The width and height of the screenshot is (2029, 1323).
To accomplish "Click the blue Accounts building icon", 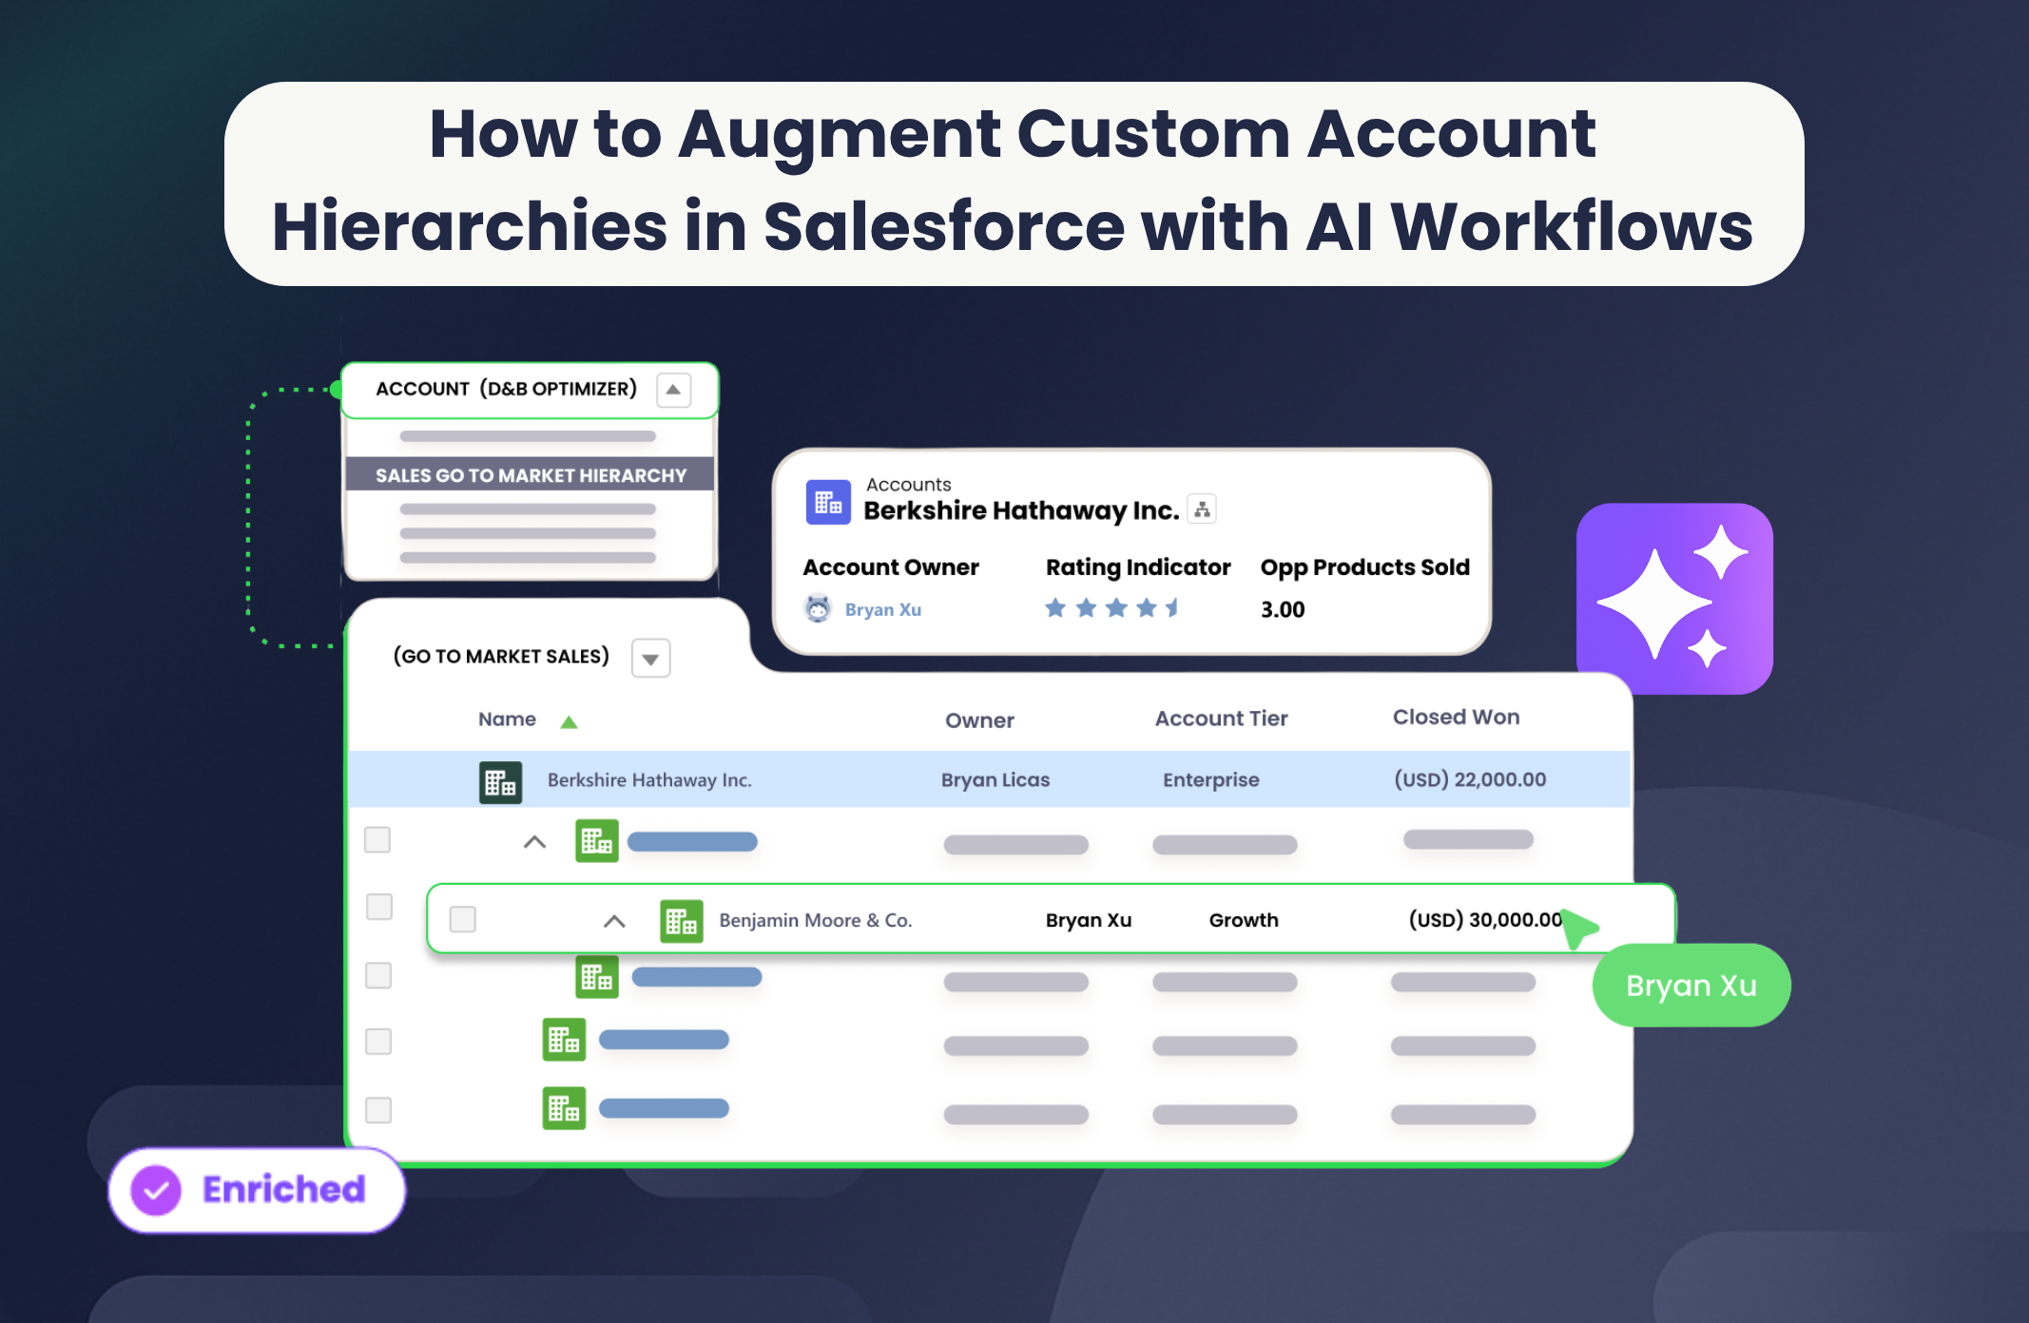I will tap(828, 502).
